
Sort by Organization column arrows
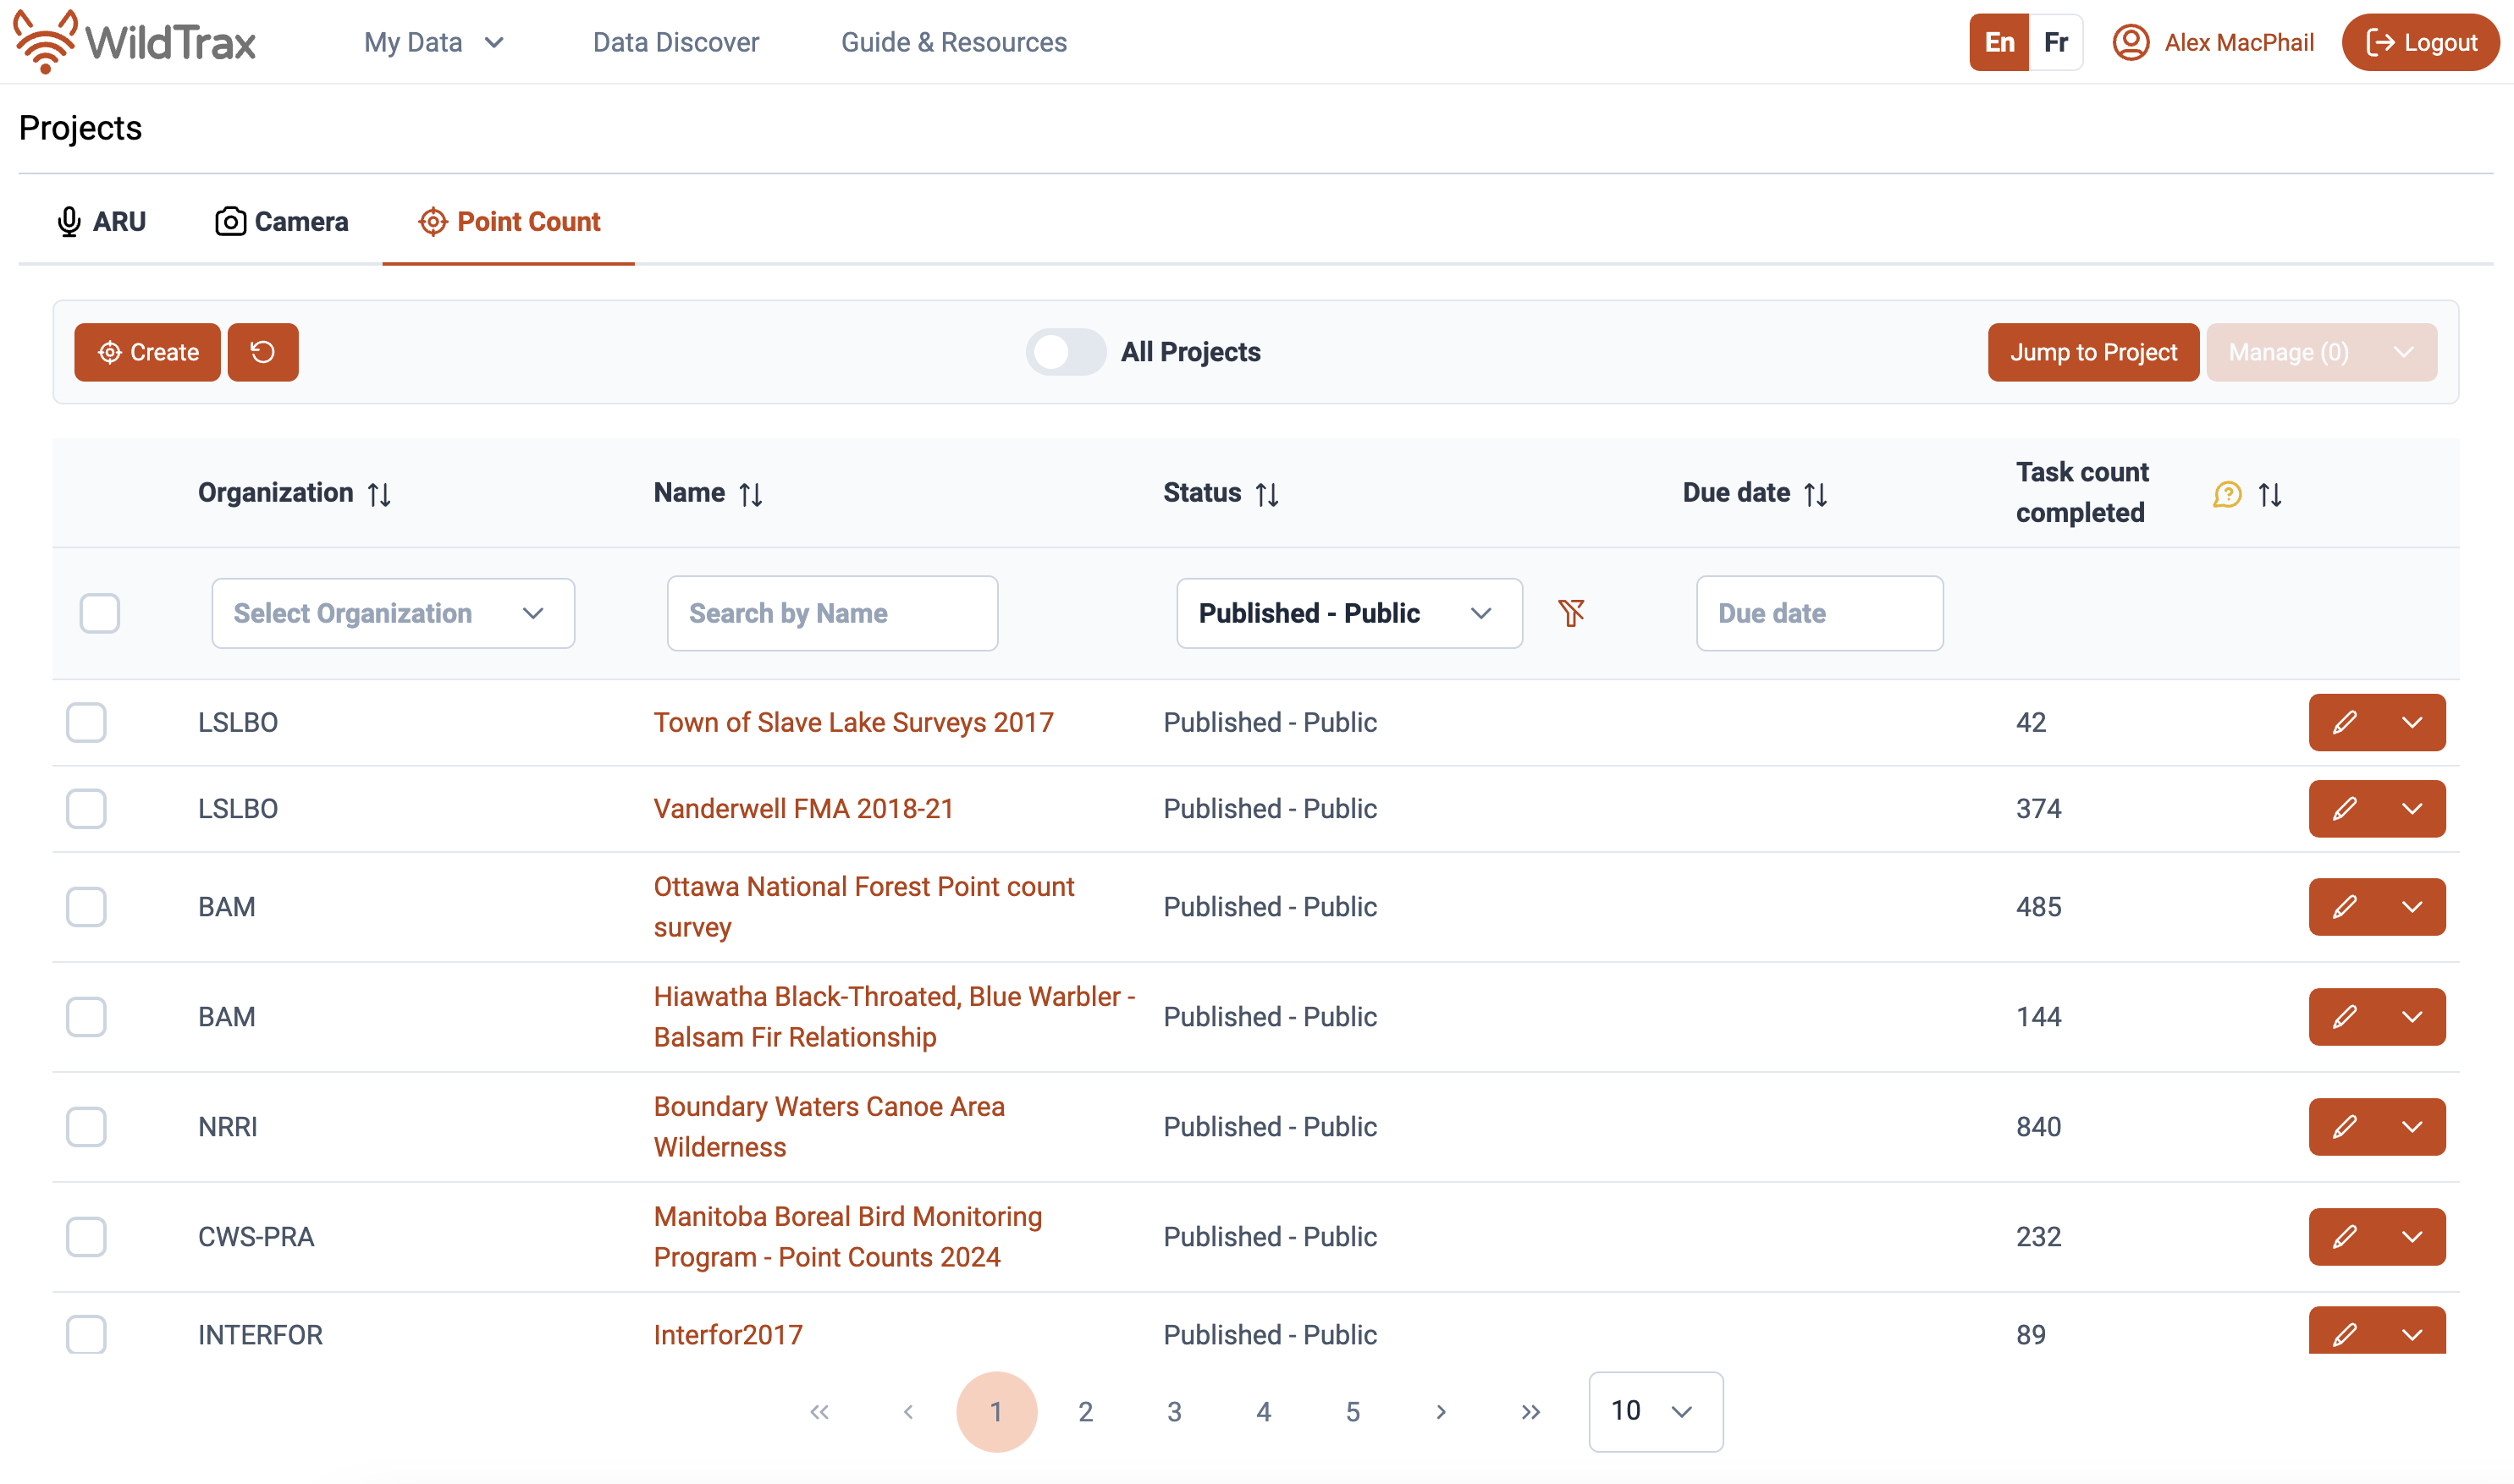point(379,494)
